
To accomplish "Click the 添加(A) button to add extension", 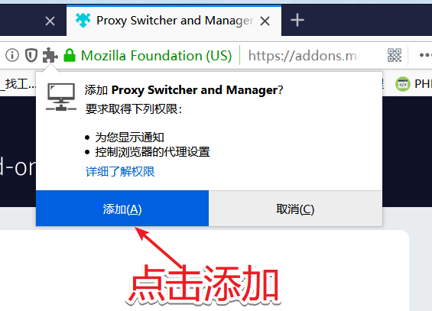I will 122,209.
